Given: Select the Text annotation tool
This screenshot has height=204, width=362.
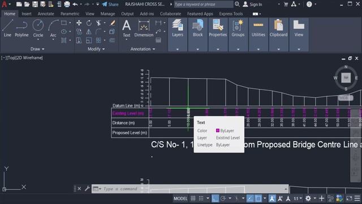Looking at the screenshot, I should (x=126, y=28).
